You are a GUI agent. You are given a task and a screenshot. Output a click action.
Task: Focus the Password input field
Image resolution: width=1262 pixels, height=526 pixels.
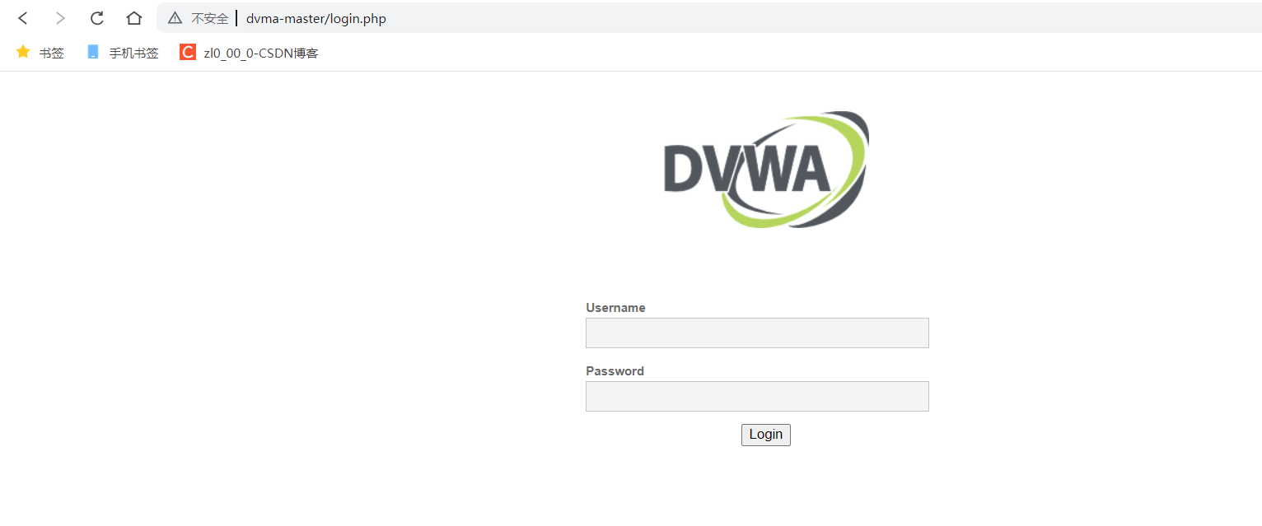(757, 396)
